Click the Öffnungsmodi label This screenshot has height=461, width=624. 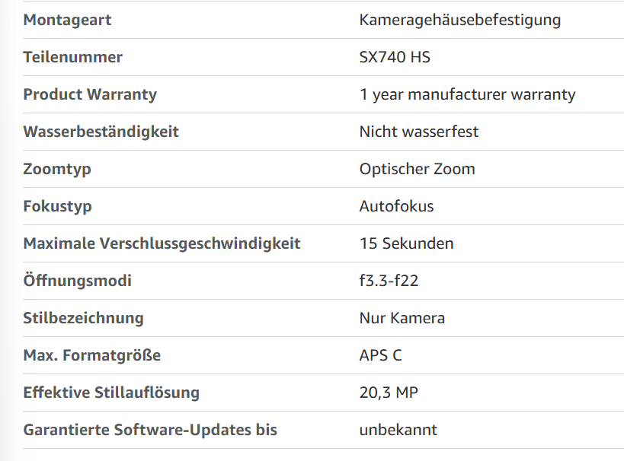tap(77, 281)
